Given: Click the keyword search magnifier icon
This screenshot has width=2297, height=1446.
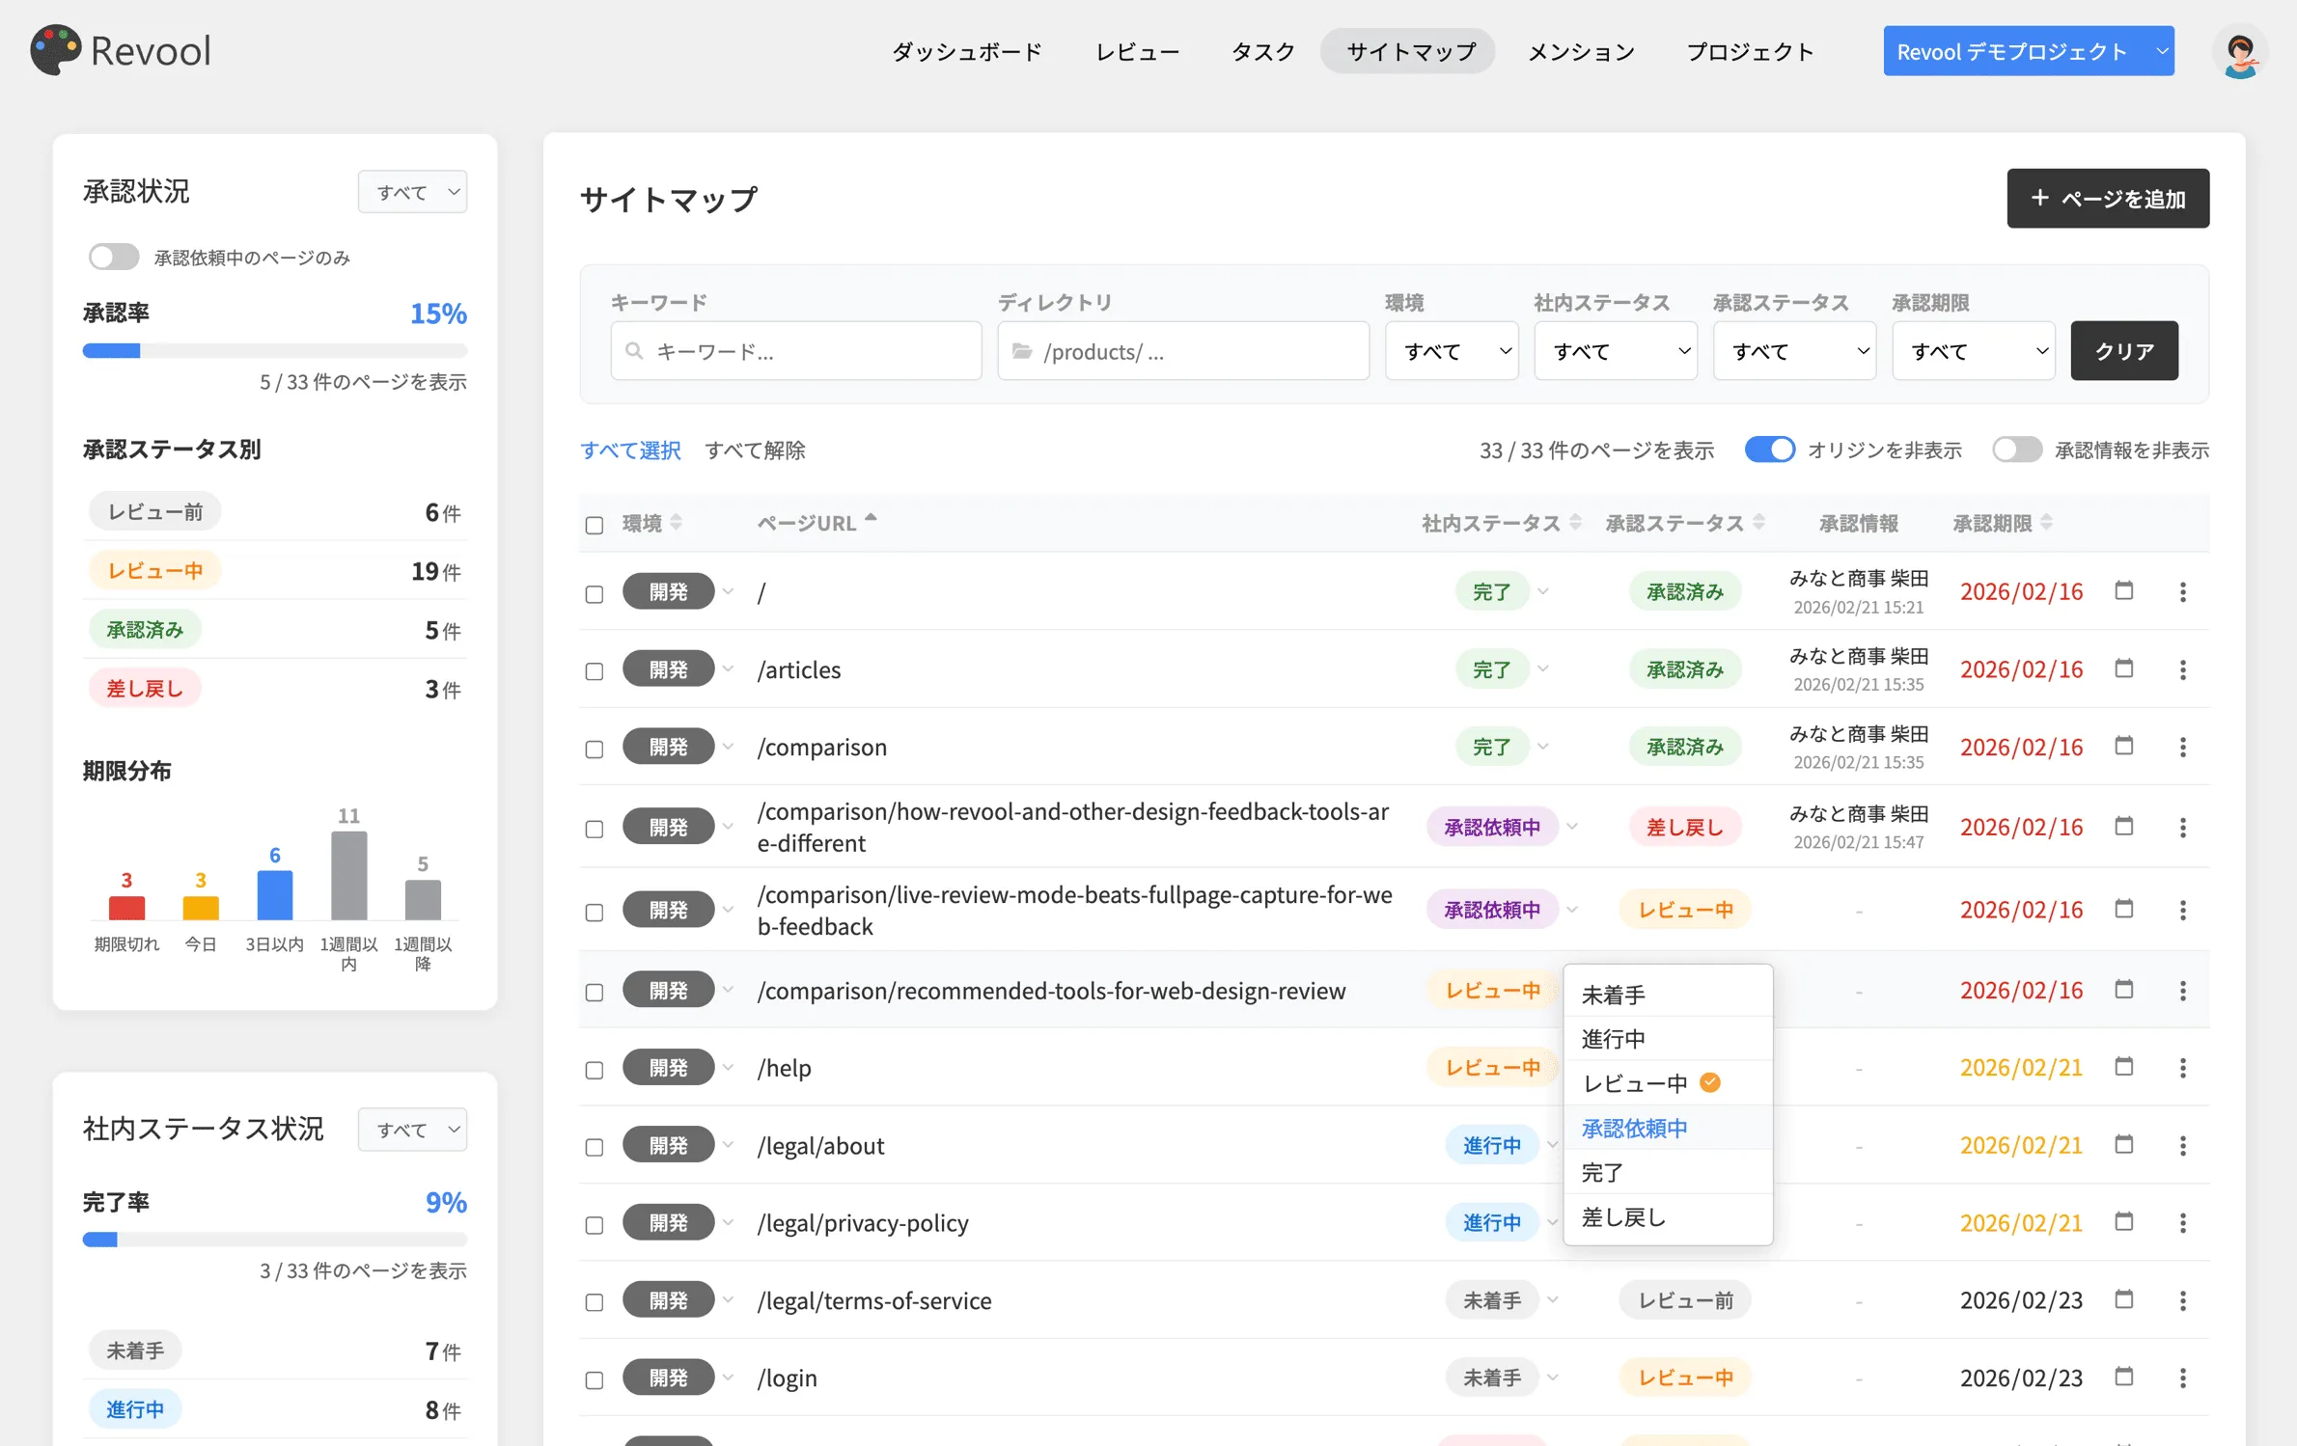Looking at the screenshot, I should coord(635,351).
